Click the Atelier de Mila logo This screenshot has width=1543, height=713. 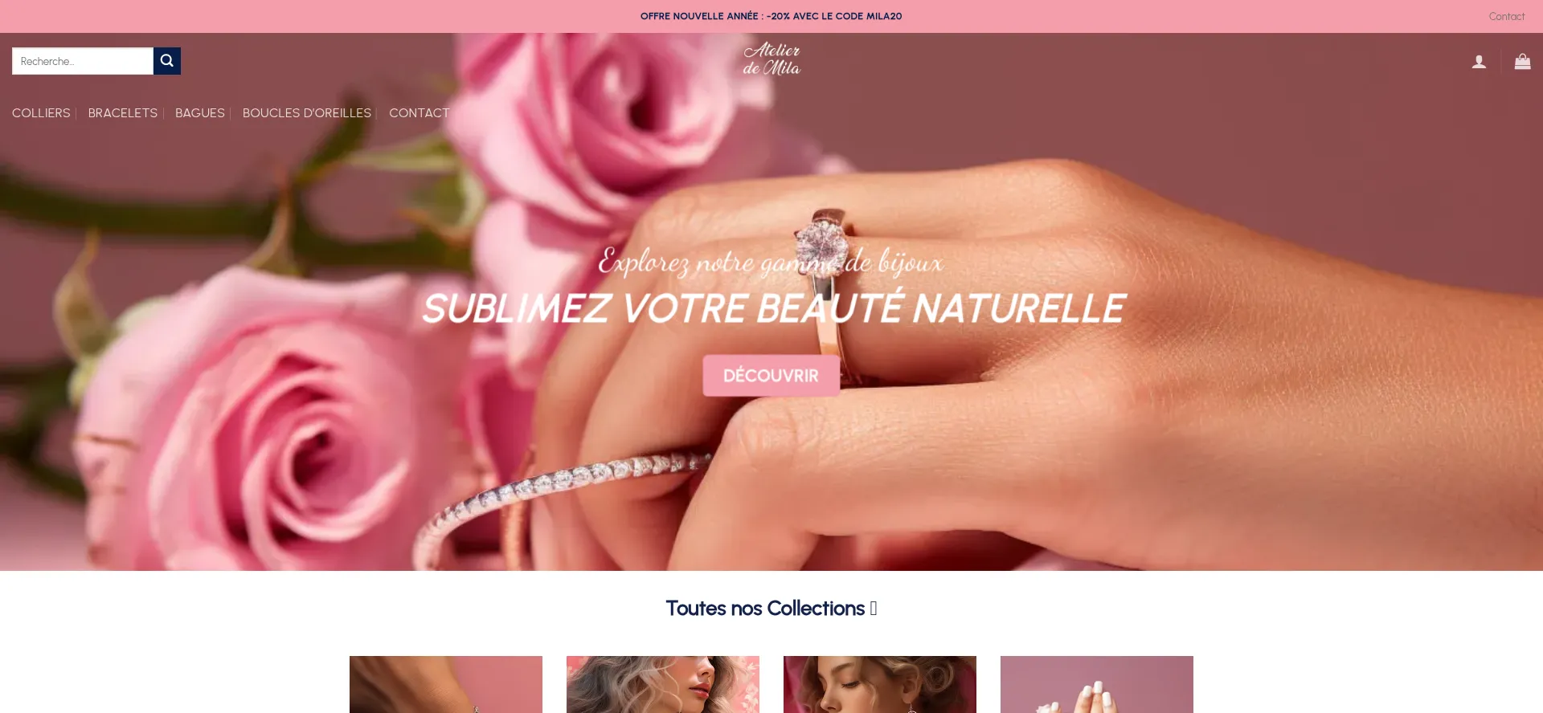click(771, 59)
